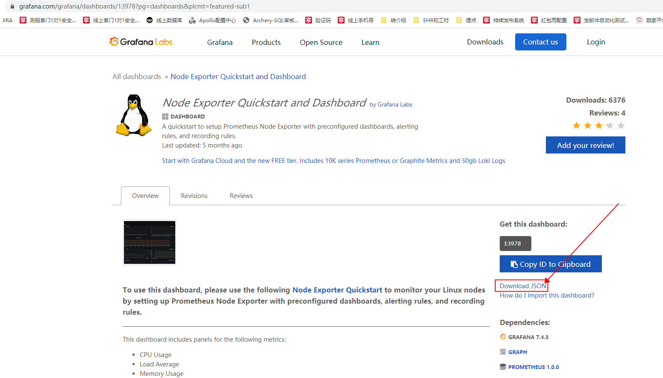
Task: Open the Archery-SQL审核 bookmark
Action: (271, 20)
